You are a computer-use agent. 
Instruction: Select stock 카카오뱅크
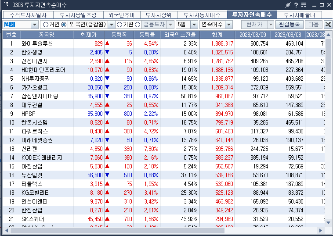(34, 88)
